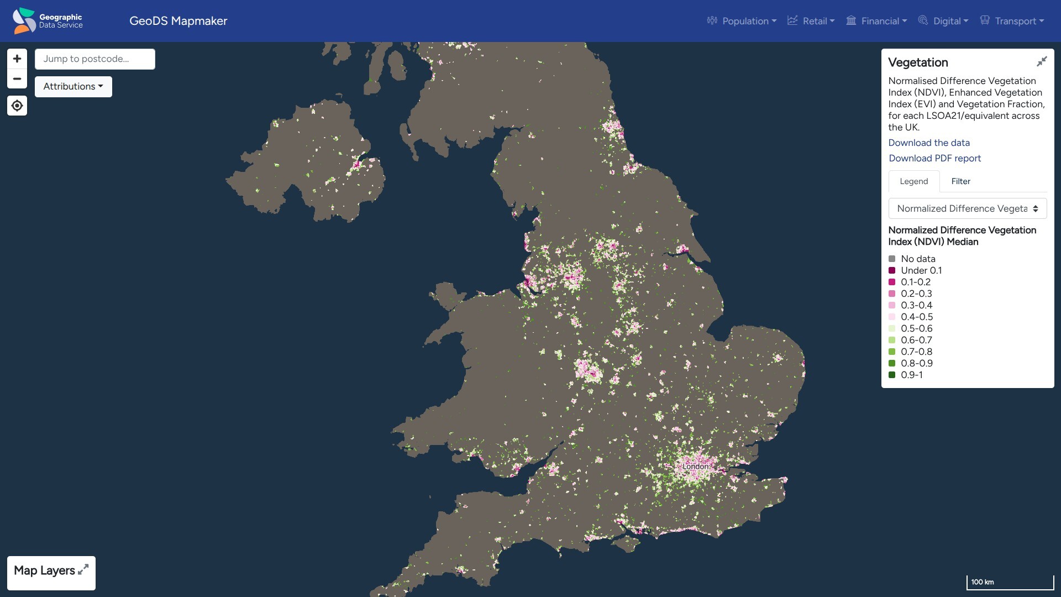Click the Population people icon
Viewport: 1061px width, 597px height.
tap(712, 20)
